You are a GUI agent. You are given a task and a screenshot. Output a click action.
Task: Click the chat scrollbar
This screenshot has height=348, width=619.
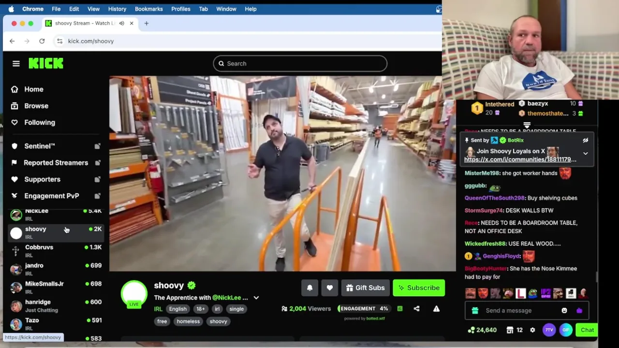tap(597, 276)
